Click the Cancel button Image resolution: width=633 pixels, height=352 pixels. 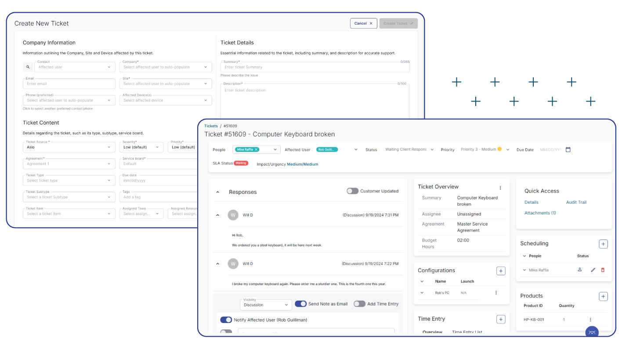click(363, 23)
